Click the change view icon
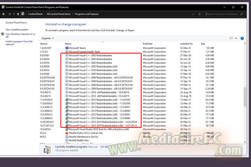This screenshot has height=167, width=251. click(231, 38)
